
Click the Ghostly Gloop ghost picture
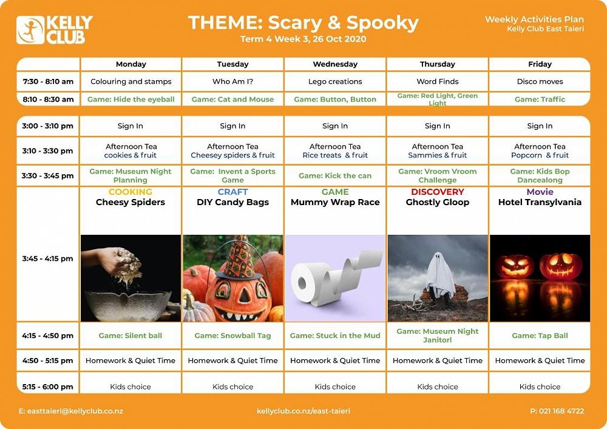(x=438, y=278)
